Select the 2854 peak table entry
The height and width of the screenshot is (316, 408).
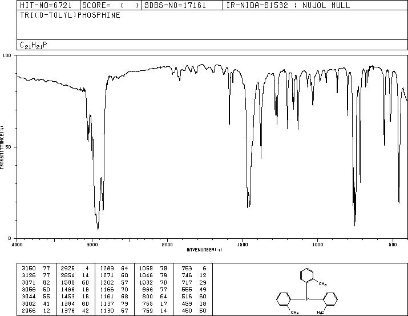point(75,275)
